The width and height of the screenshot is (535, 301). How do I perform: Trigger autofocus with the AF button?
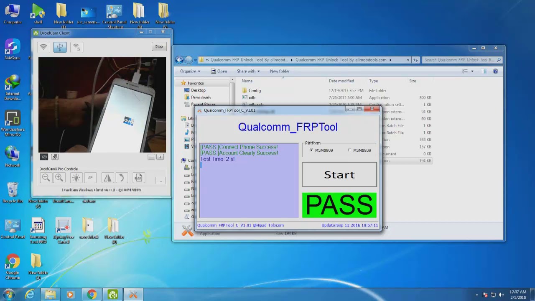point(90,178)
